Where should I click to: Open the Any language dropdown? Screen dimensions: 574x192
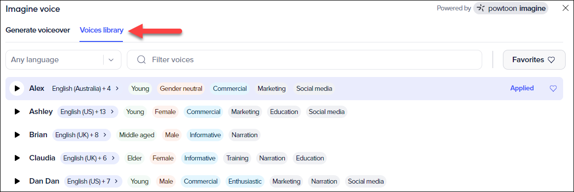pos(63,60)
